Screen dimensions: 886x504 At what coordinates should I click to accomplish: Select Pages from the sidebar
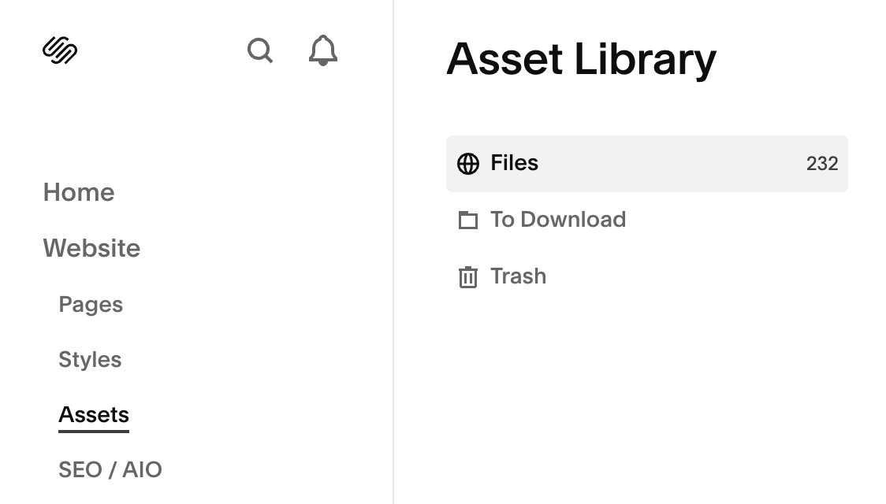click(x=91, y=305)
